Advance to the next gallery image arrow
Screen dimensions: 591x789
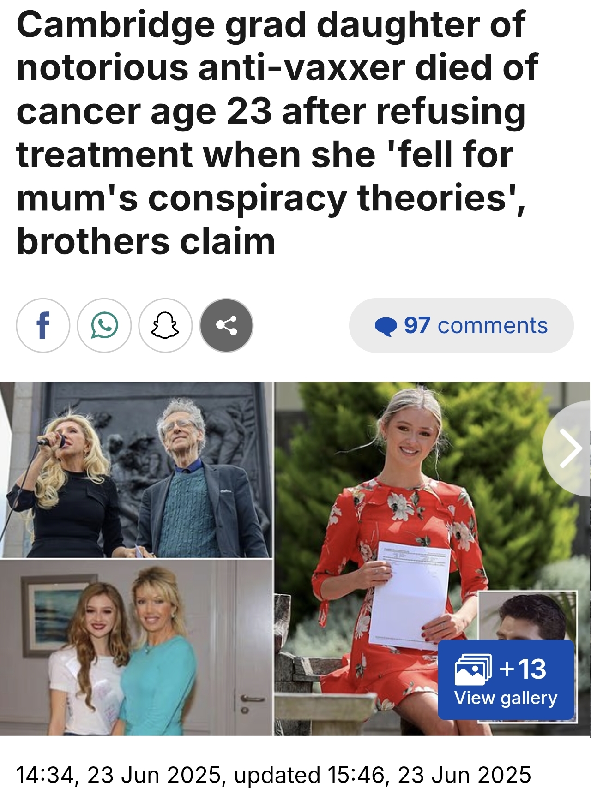coord(570,448)
